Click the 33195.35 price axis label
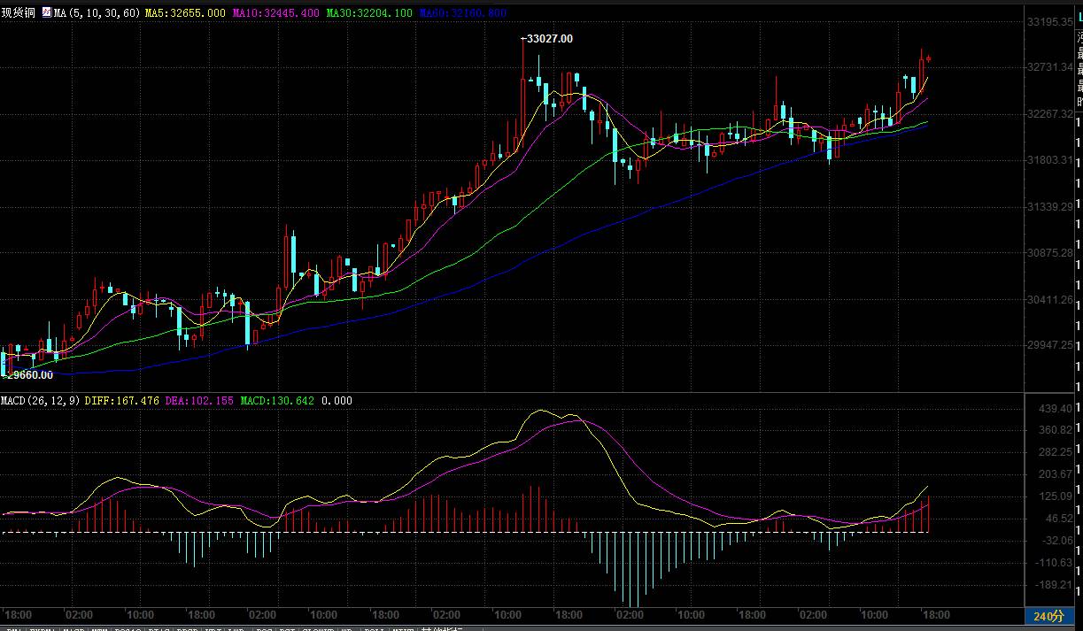Viewport: 1083px width, 631px height. [1050, 21]
